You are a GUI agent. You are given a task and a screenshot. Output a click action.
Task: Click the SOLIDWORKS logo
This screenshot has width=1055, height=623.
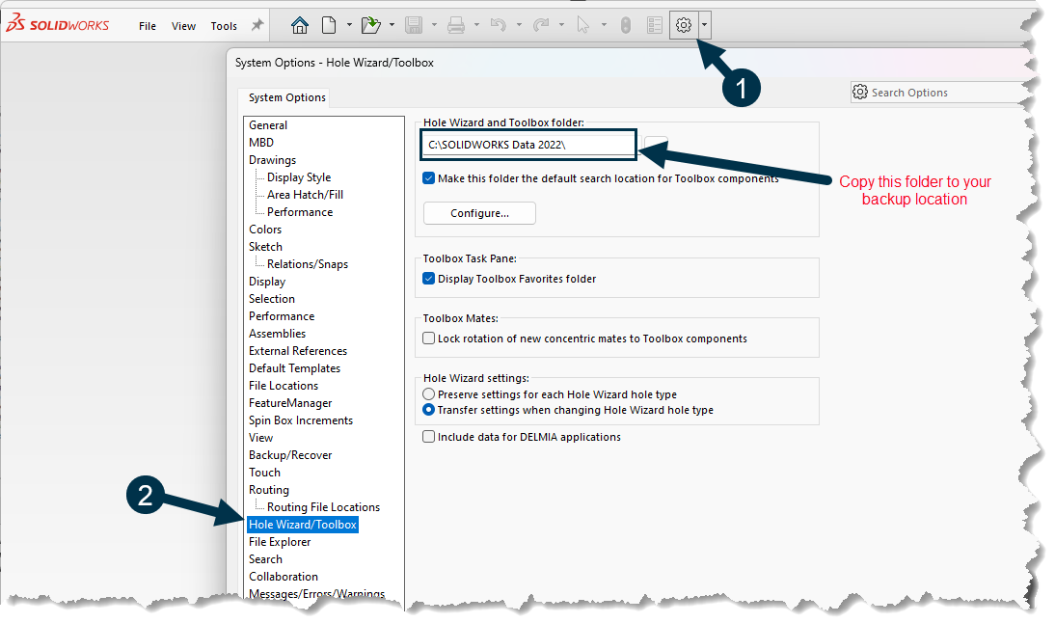coord(57,23)
